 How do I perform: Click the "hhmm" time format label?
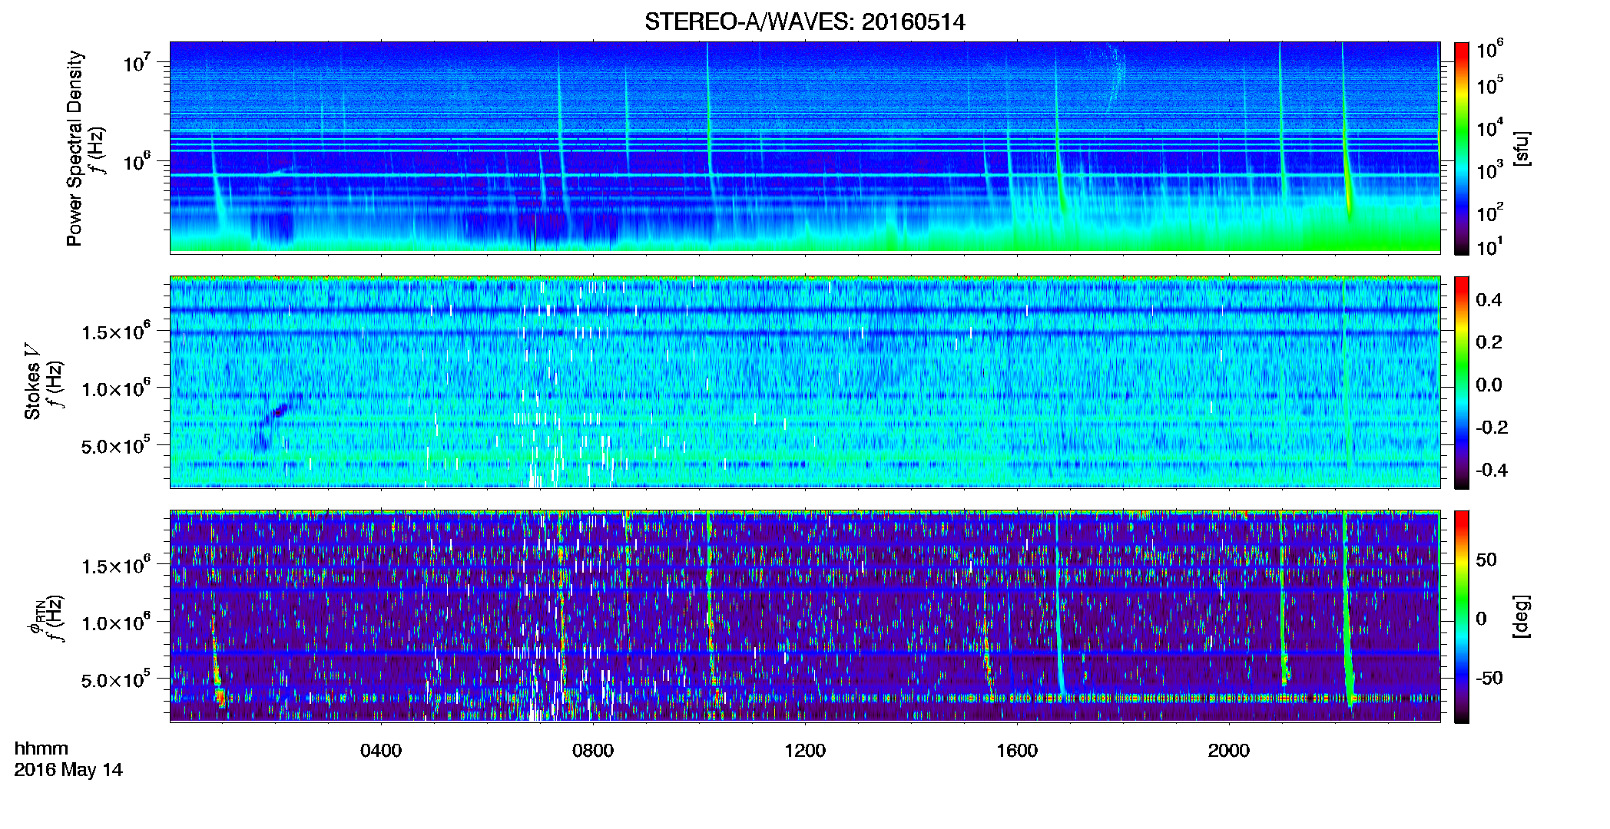41,749
